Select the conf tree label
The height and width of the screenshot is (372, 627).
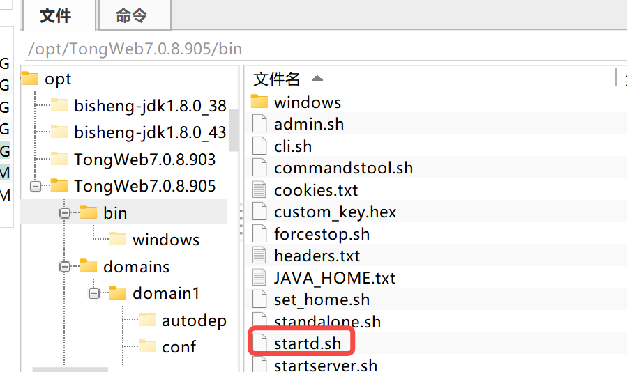[179, 348]
